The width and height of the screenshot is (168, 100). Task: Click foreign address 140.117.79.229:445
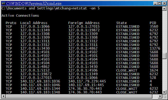coord(87,81)
